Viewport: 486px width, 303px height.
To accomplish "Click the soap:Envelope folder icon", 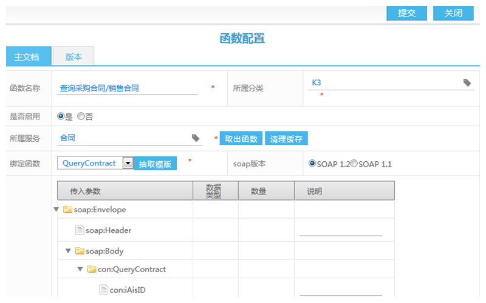I will 67,210.
